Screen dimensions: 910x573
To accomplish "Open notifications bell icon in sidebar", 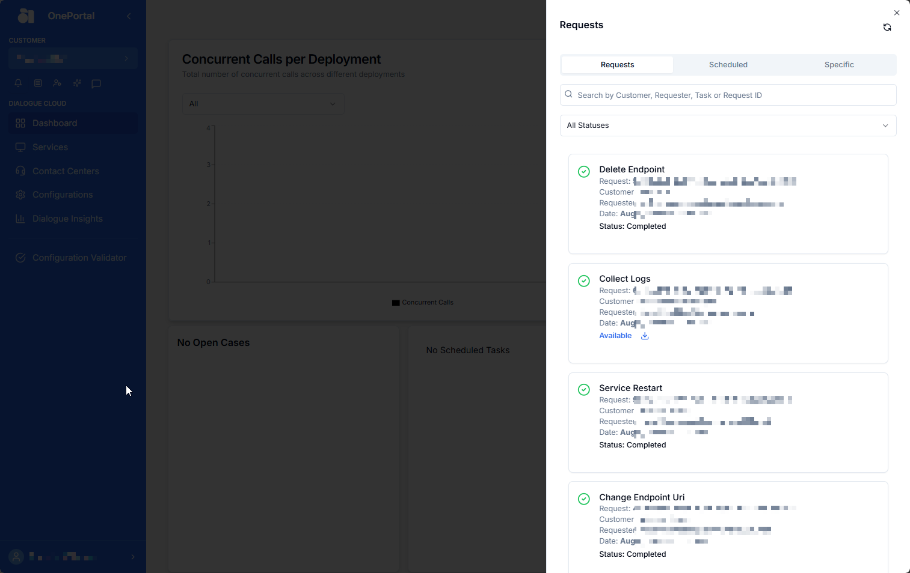I will [x=18, y=83].
